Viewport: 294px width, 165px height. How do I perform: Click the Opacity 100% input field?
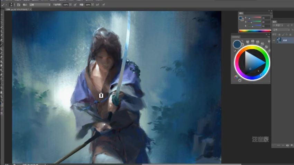66,5
